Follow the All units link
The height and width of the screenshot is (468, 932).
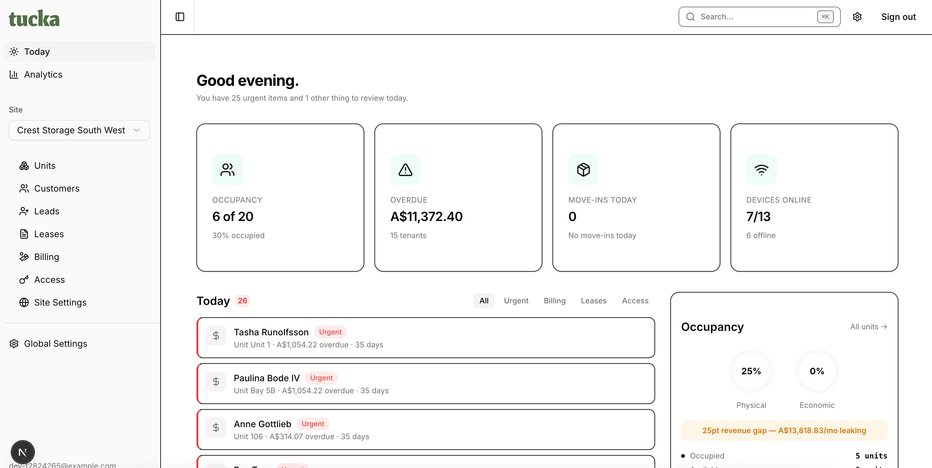click(x=868, y=326)
